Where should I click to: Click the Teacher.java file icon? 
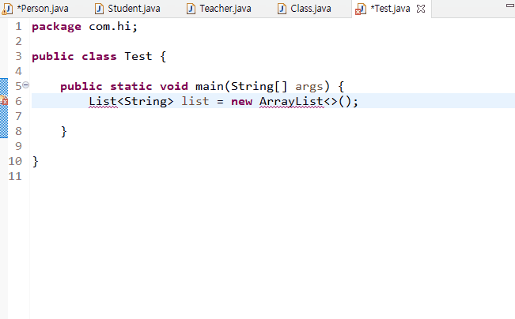[x=191, y=9]
